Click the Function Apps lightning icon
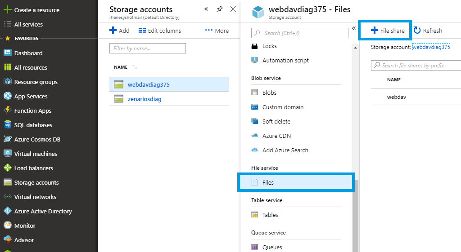 (x=7, y=111)
